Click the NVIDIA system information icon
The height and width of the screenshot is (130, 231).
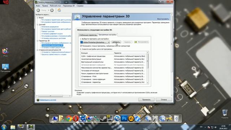[38, 100]
